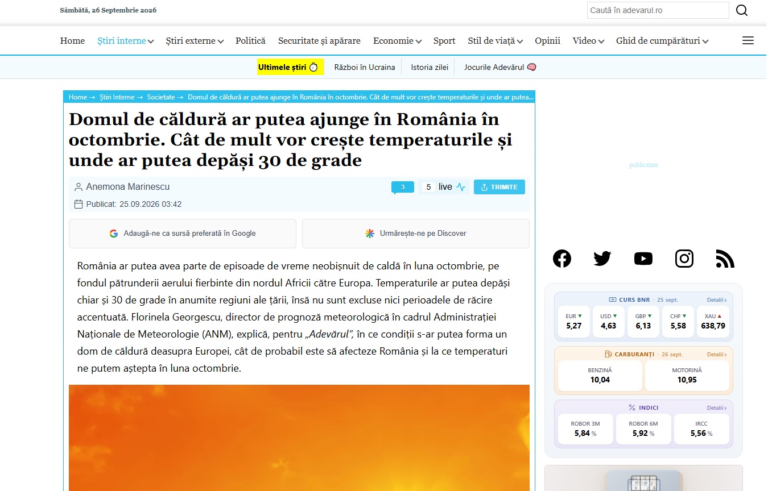
Task: Expand the Știri externe dropdown arrow
Action: click(x=221, y=41)
